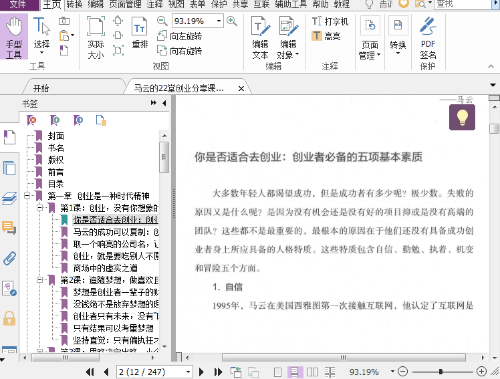Click PDF Sign (PDF签名) icon
The image size is (500, 379).
[428, 37]
